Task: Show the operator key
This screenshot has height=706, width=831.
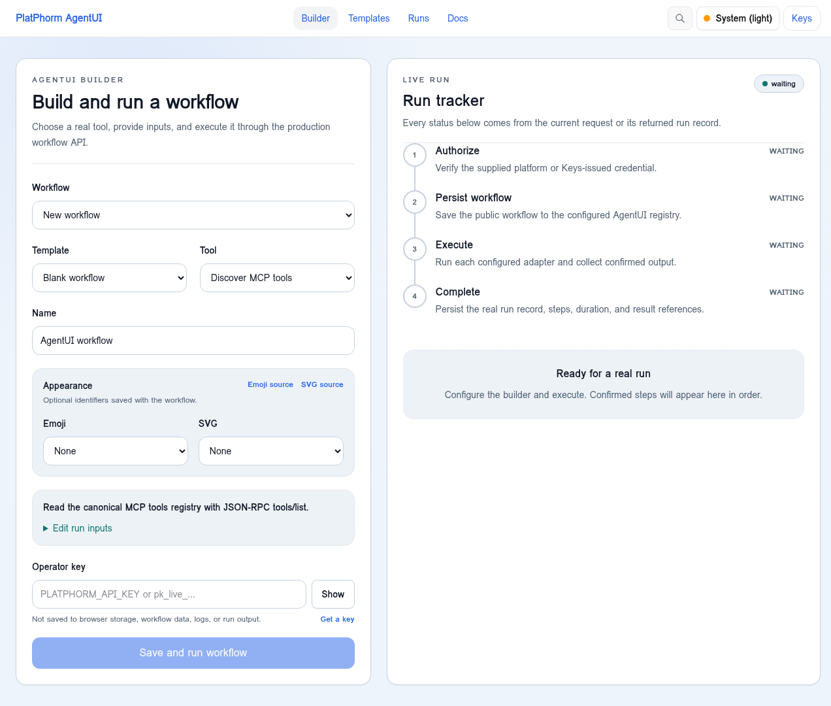Action: pyautogui.click(x=333, y=594)
